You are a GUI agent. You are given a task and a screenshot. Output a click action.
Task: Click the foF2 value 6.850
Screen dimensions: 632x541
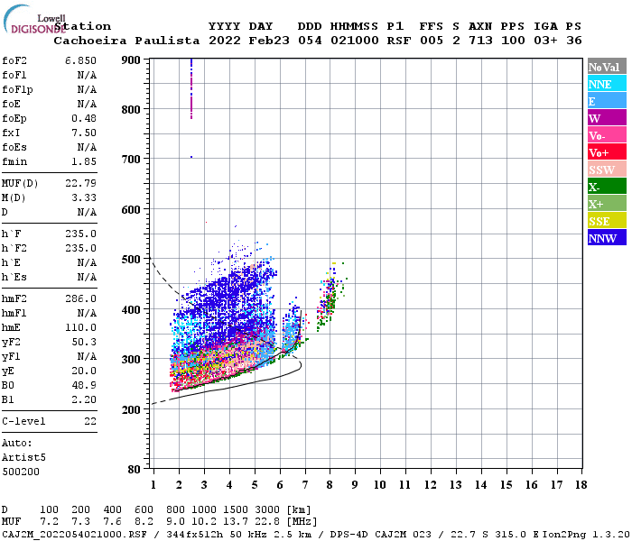pos(80,60)
